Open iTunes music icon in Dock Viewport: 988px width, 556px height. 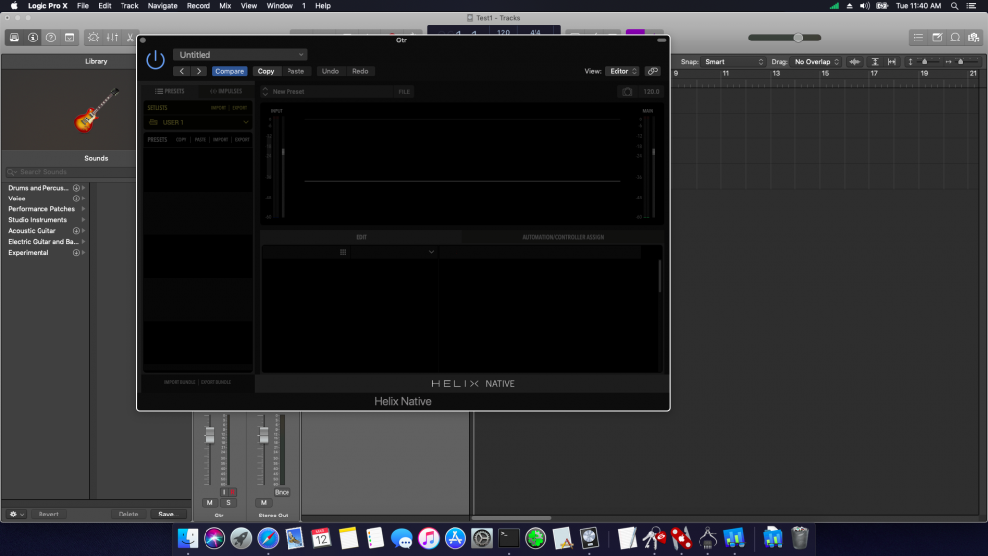(x=429, y=538)
